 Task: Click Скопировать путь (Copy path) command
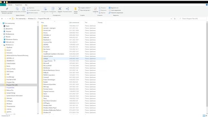click(x=33, y=10)
